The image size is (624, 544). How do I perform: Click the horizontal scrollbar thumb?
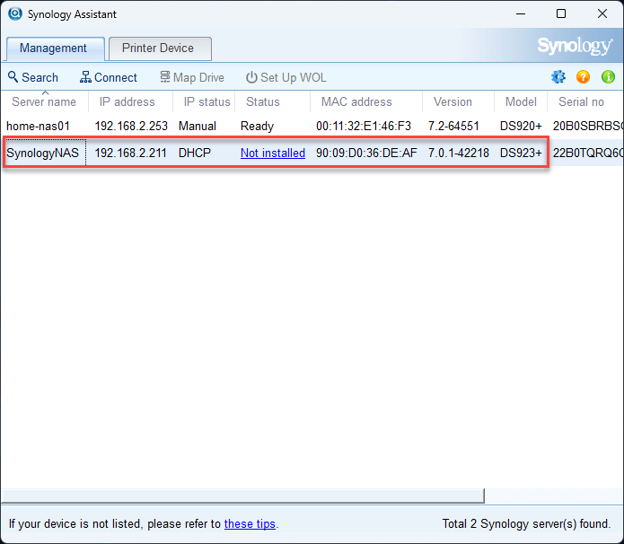242,496
